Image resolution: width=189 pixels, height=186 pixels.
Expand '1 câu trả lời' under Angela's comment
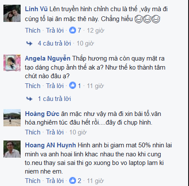tap(55, 99)
